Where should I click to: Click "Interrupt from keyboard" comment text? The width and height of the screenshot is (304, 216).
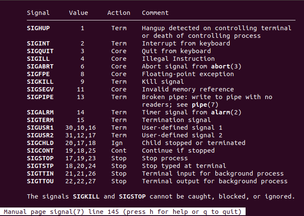(186, 43)
